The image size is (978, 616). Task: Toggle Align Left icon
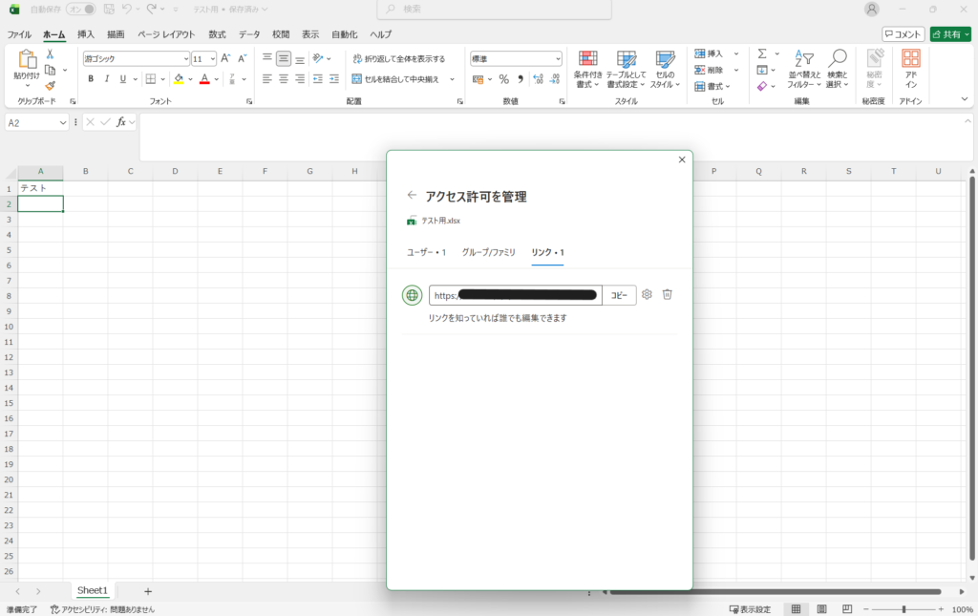[267, 79]
